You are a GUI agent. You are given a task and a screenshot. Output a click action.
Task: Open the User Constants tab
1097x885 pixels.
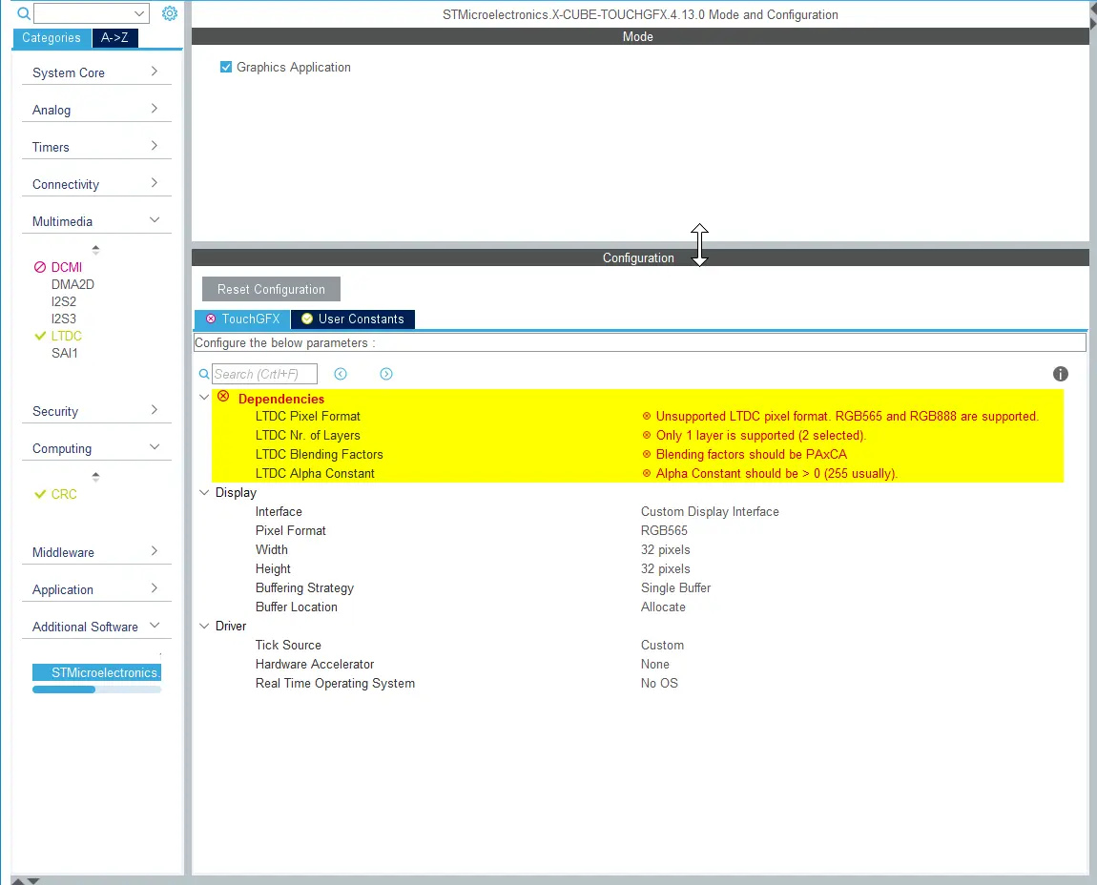point(353,319)
